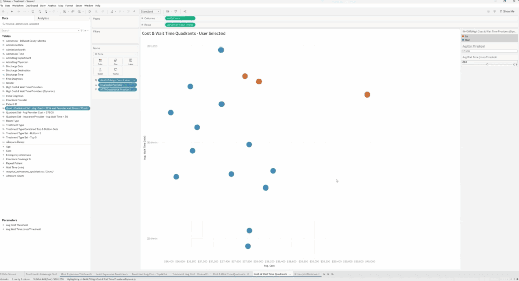
Task: Open the Dashboard menu
Action: click(31, 5)
